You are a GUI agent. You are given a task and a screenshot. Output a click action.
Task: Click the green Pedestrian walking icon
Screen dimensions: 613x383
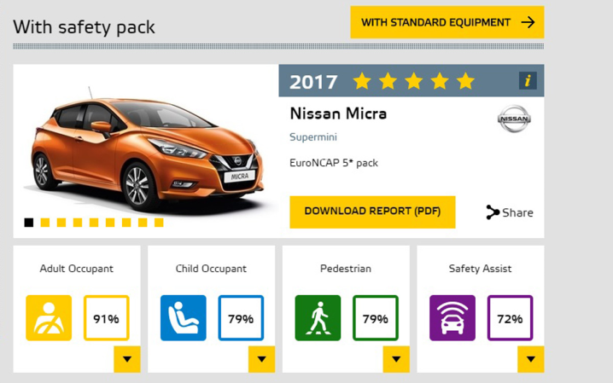pyautogui.click(x=318, y=318)
